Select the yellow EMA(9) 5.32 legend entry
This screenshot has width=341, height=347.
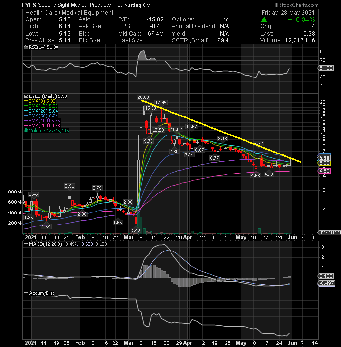click(39, 101)
